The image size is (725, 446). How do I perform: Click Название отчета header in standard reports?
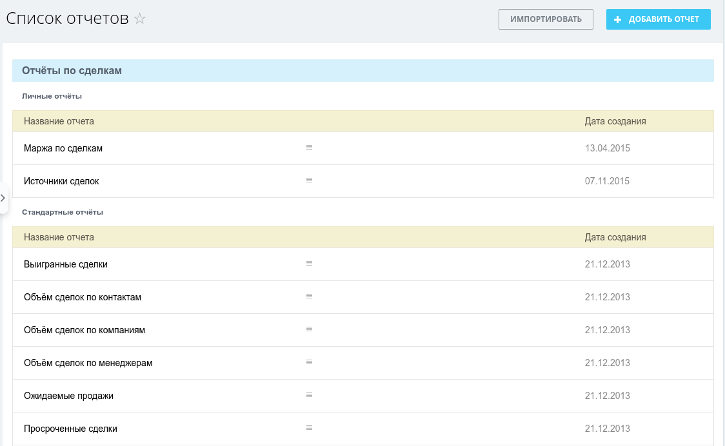59,237
